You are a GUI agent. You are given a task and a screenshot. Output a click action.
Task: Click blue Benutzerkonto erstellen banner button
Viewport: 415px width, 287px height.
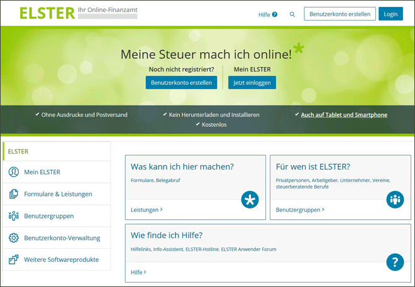(181, 82)
